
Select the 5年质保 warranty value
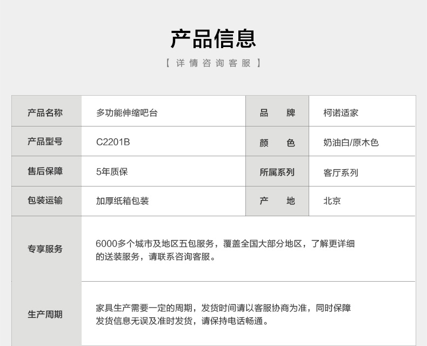pos(112,171)
